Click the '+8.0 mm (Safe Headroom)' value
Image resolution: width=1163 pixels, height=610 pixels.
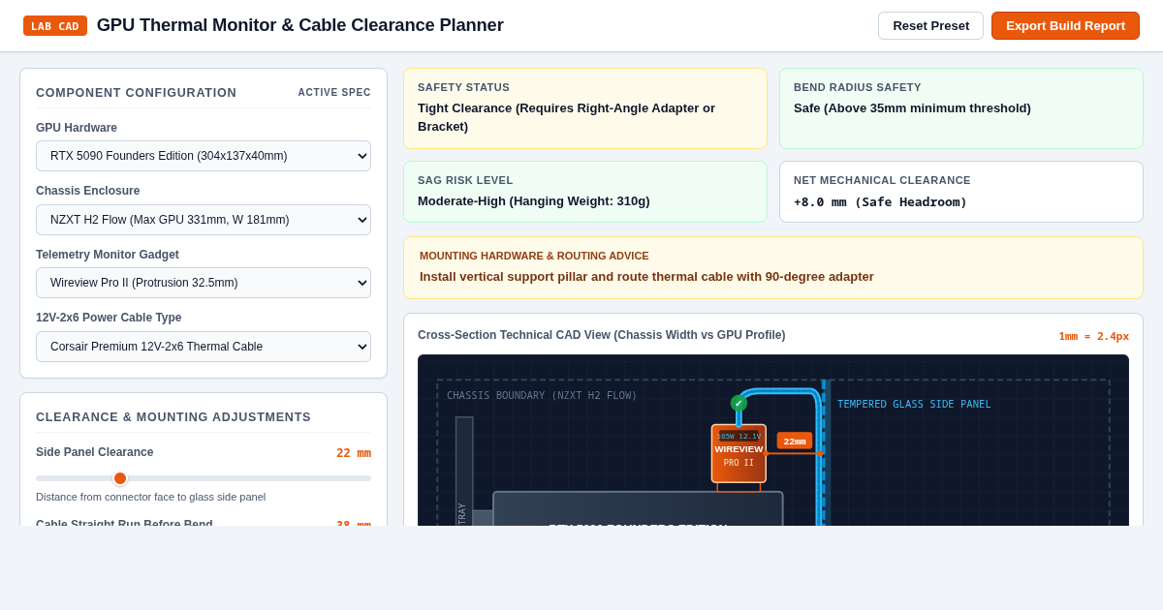tap(880, 202)
